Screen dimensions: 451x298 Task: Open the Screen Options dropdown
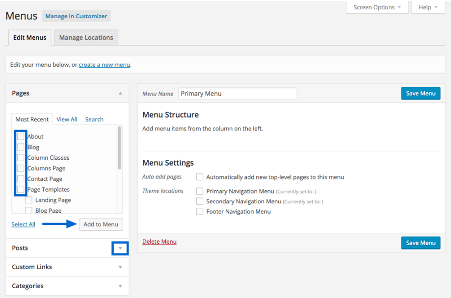click(x=377, y=7)
